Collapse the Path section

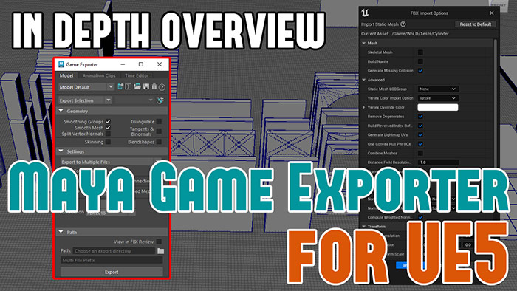[61, 232]
